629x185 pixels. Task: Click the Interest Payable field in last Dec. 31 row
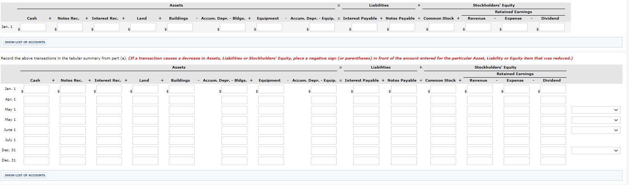tap(366, 161)
